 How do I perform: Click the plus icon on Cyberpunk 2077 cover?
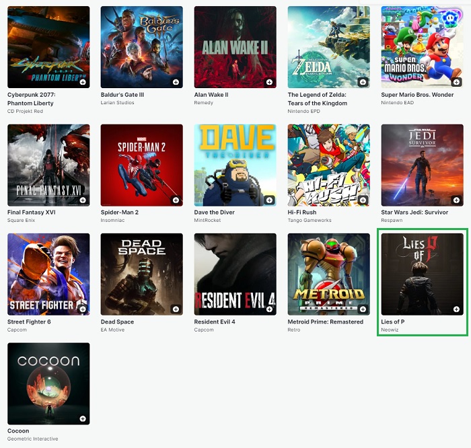(82, 82)
